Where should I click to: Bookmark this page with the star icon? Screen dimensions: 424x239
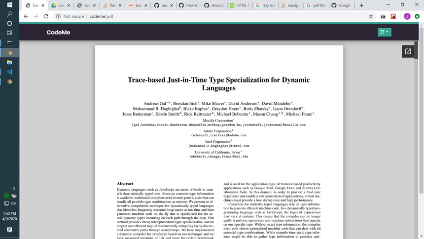point(370,16)
